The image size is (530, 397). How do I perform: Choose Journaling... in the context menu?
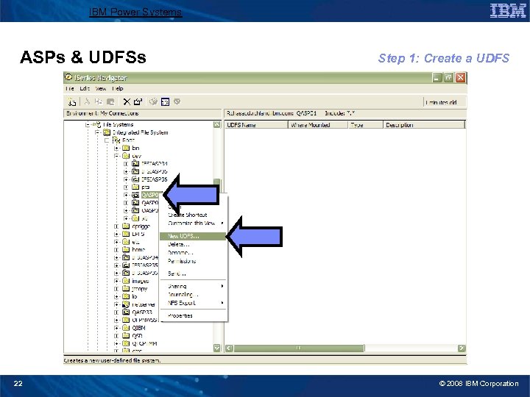[193, 294]
